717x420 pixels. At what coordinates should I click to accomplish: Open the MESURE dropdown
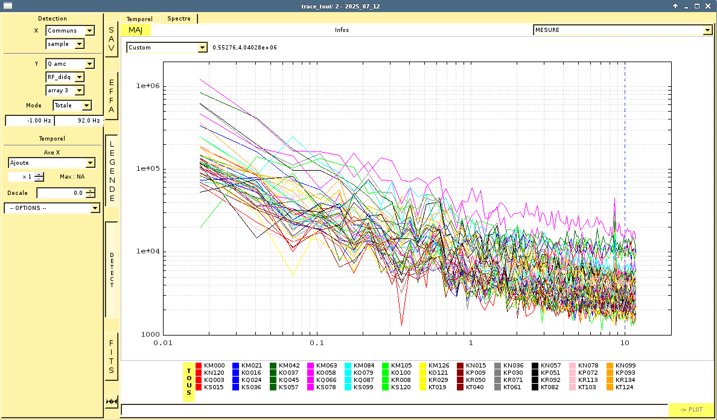click(707, 30)
